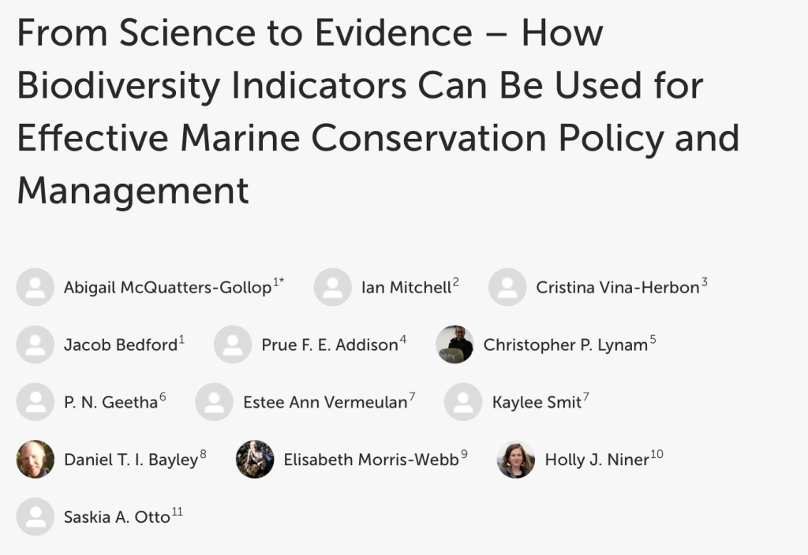Open author link Abigail McQuatters-Gollop

point(167,287)
